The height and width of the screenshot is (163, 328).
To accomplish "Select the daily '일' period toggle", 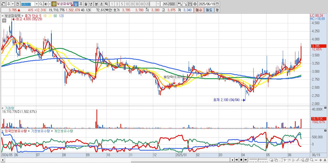I will 76,4.
